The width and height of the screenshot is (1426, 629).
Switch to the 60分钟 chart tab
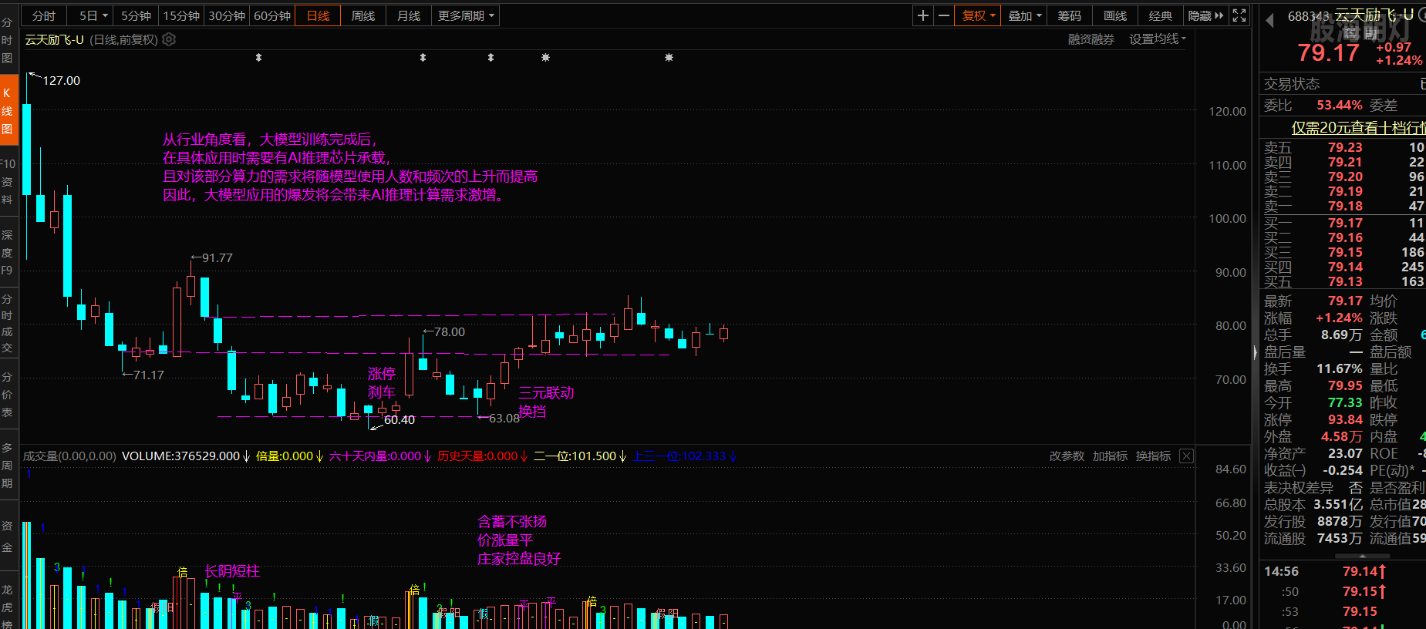tap(272, 15)
